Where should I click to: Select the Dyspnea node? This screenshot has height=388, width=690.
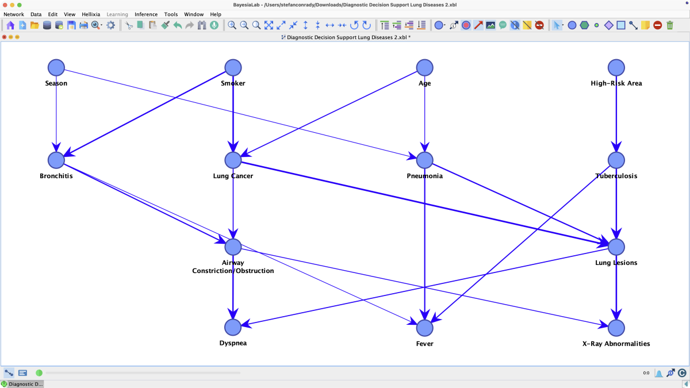(233, 327)
